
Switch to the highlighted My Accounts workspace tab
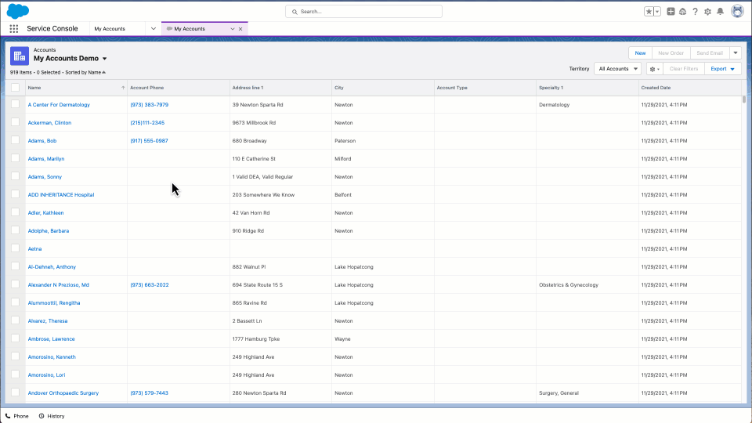tap(194, 29)
